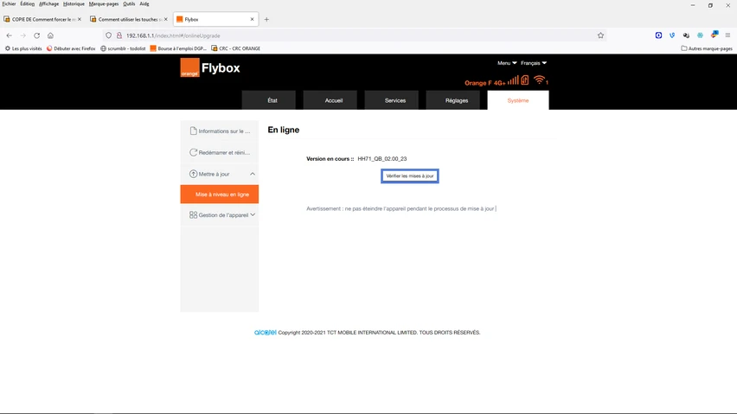Click the SIM card status icon
The height and width of the screenshot is (414, 737).
coord(525,80)
